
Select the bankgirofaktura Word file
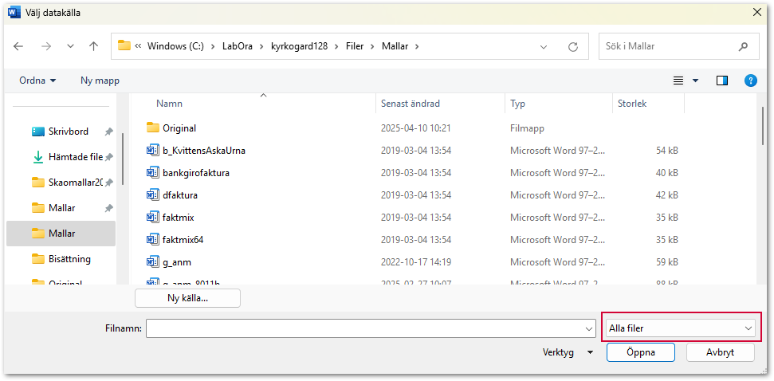[x=195, y=172]
